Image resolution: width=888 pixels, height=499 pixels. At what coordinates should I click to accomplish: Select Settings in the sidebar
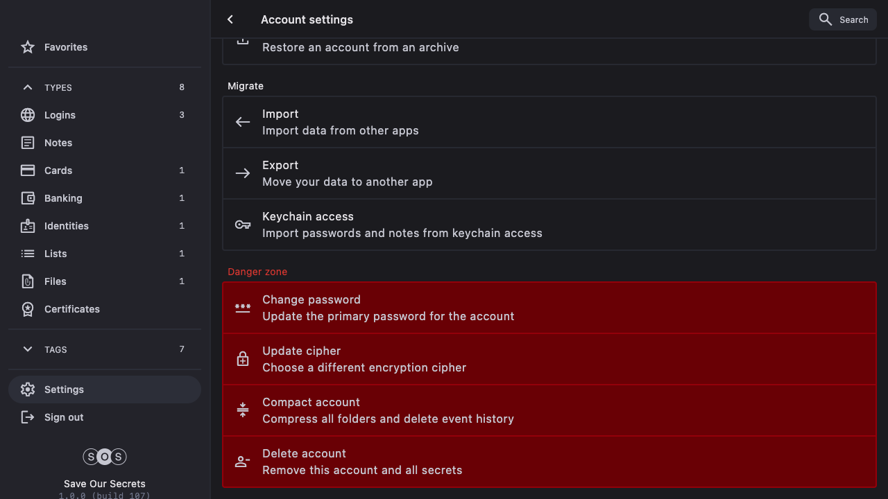click(64, 389)
